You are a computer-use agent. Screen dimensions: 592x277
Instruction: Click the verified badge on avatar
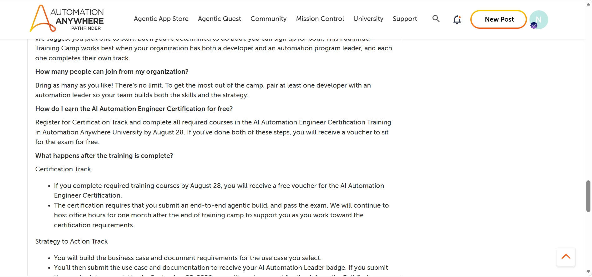coord(534,26)
